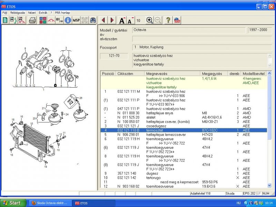The height and width of the screenshot is (207, 276).
Task: Click the Windows Start button
Action: click(x=13, y=203)
